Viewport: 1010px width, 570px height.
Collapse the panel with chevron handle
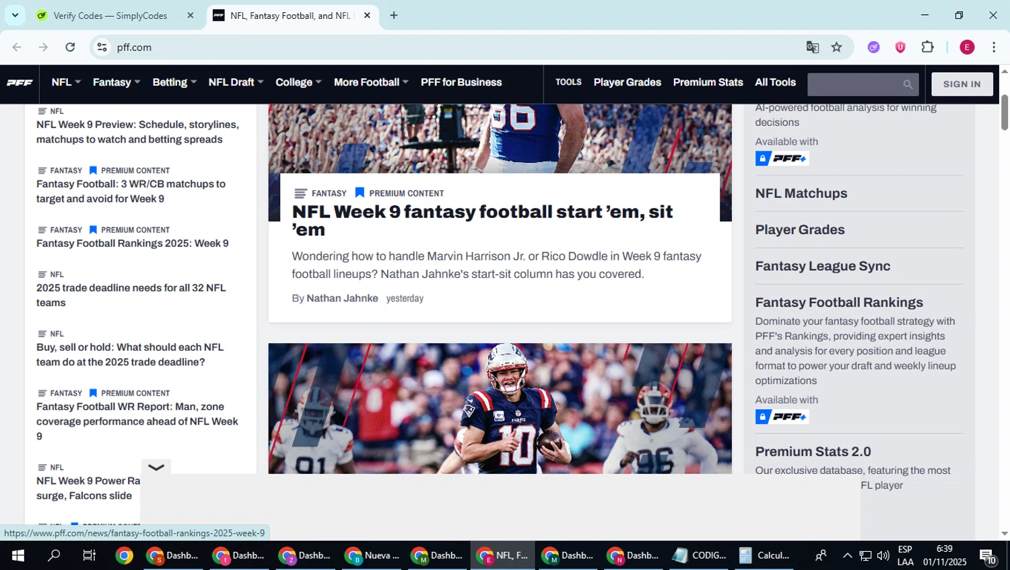pyautogui.click(x=156, y=467)
